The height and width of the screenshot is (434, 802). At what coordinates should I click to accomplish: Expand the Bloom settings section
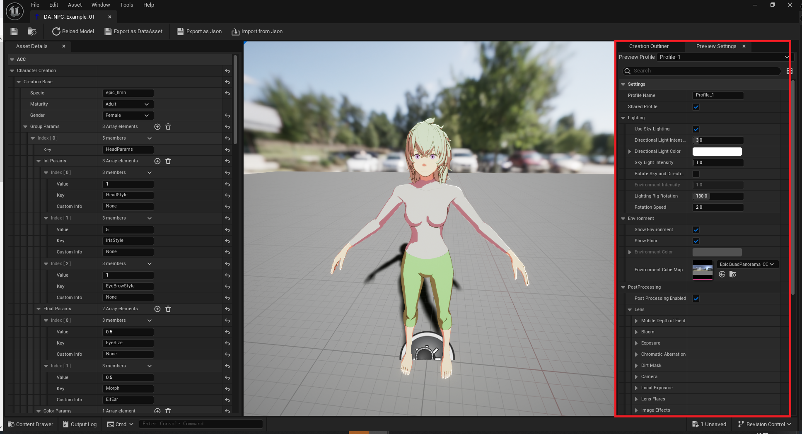637,332
